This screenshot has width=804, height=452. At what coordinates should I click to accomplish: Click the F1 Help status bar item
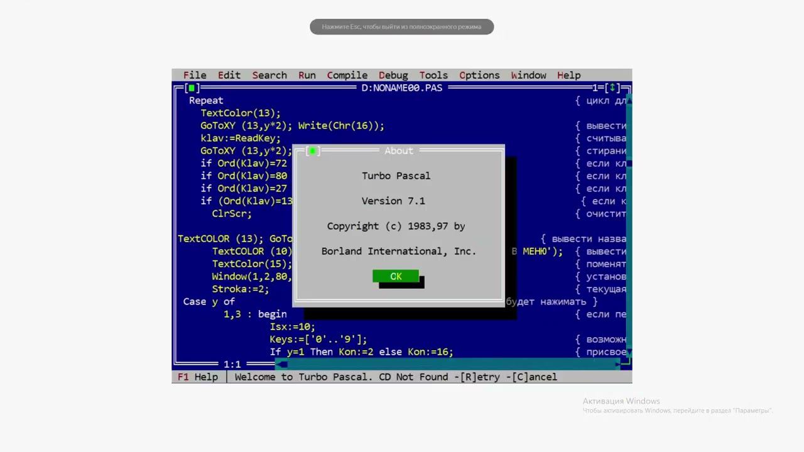(x=198, y=377)
